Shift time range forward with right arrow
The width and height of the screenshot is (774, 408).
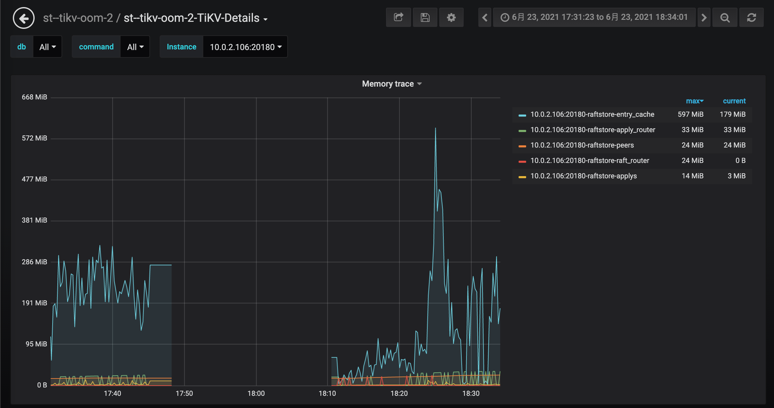[704, 17]
